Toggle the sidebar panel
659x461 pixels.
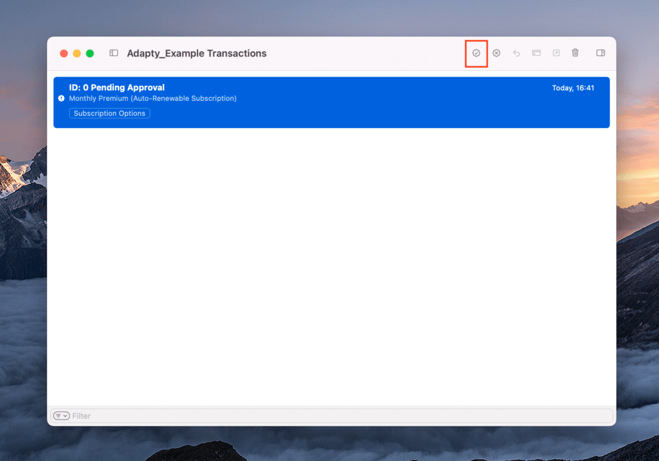113,53
